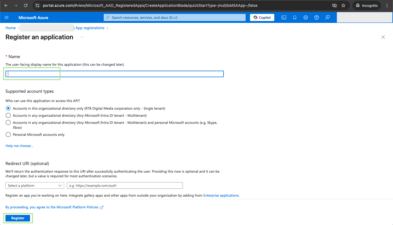
Task: Bookmark this page with the star icon
Action: (343, 5)
